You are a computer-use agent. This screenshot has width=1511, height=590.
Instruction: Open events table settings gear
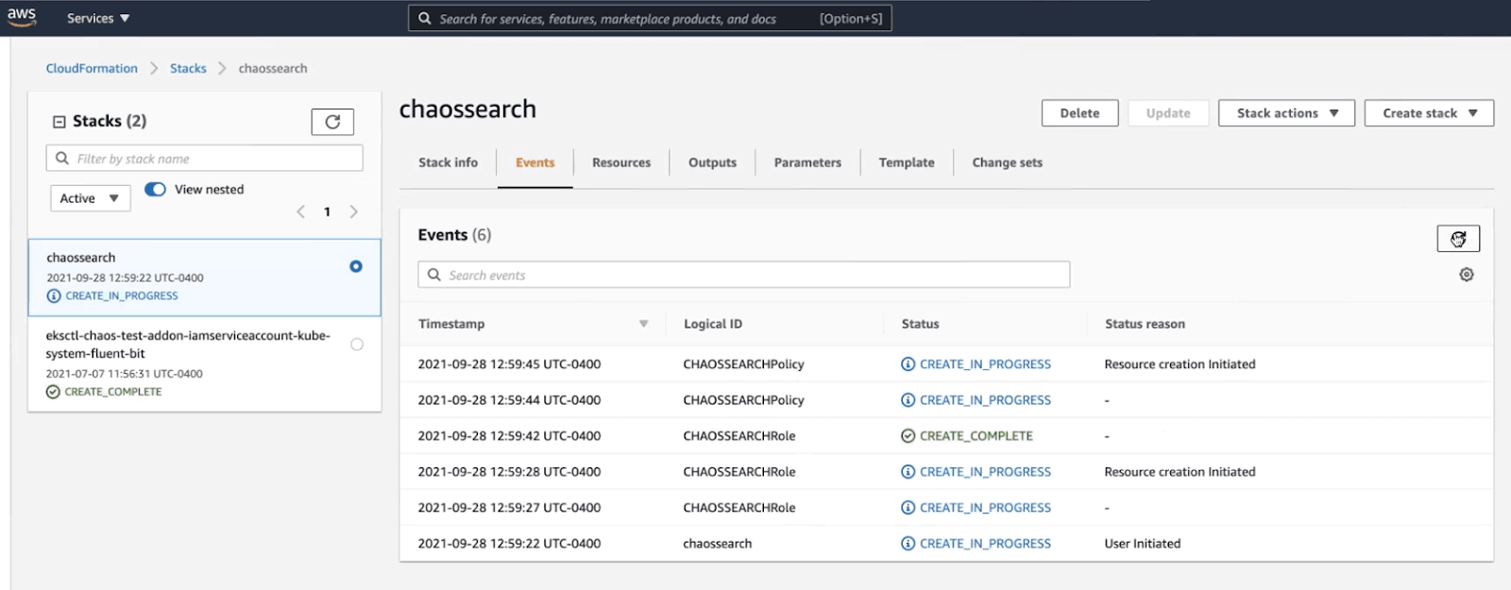(x=1467, y=275)
